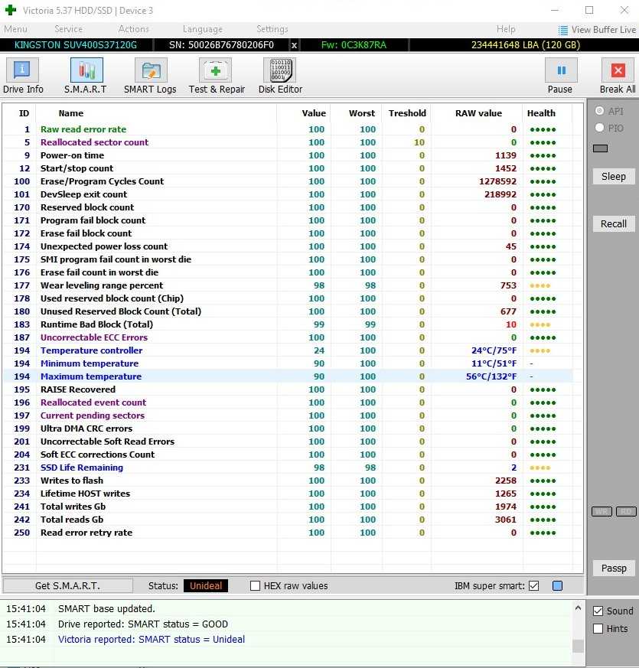Open the Test & Repair tool
Viewport: 639px width, 668px height.
[216, 71]
